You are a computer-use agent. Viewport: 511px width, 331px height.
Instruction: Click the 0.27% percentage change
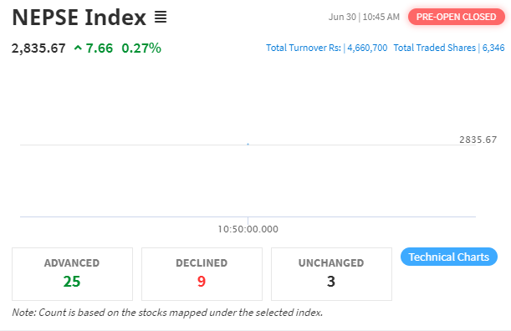[x=141, y=48]
